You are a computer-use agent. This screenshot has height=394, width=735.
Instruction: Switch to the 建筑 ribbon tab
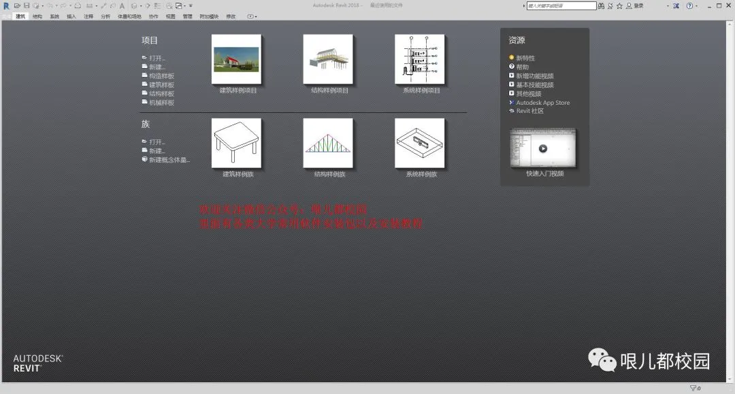[x=20, y=16]
